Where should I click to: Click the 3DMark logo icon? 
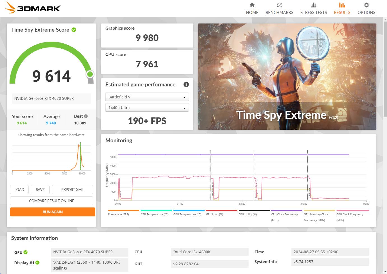[11, 8]
